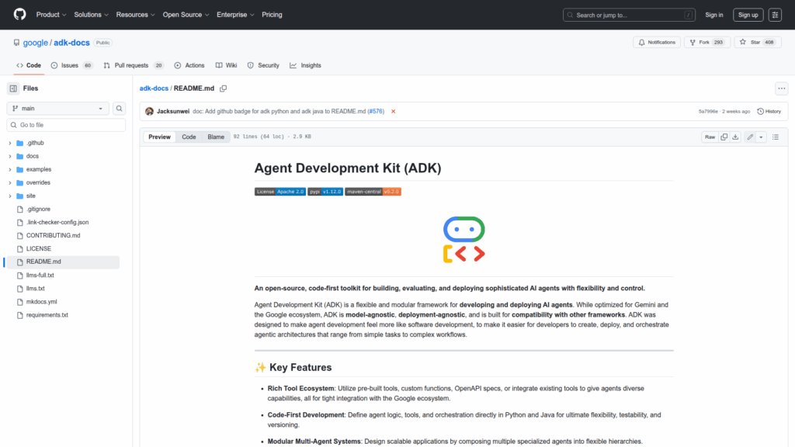Image resolution: width=795 pixels, height=447 pixels.
Task: Download the raw README file
Action: 735,137
